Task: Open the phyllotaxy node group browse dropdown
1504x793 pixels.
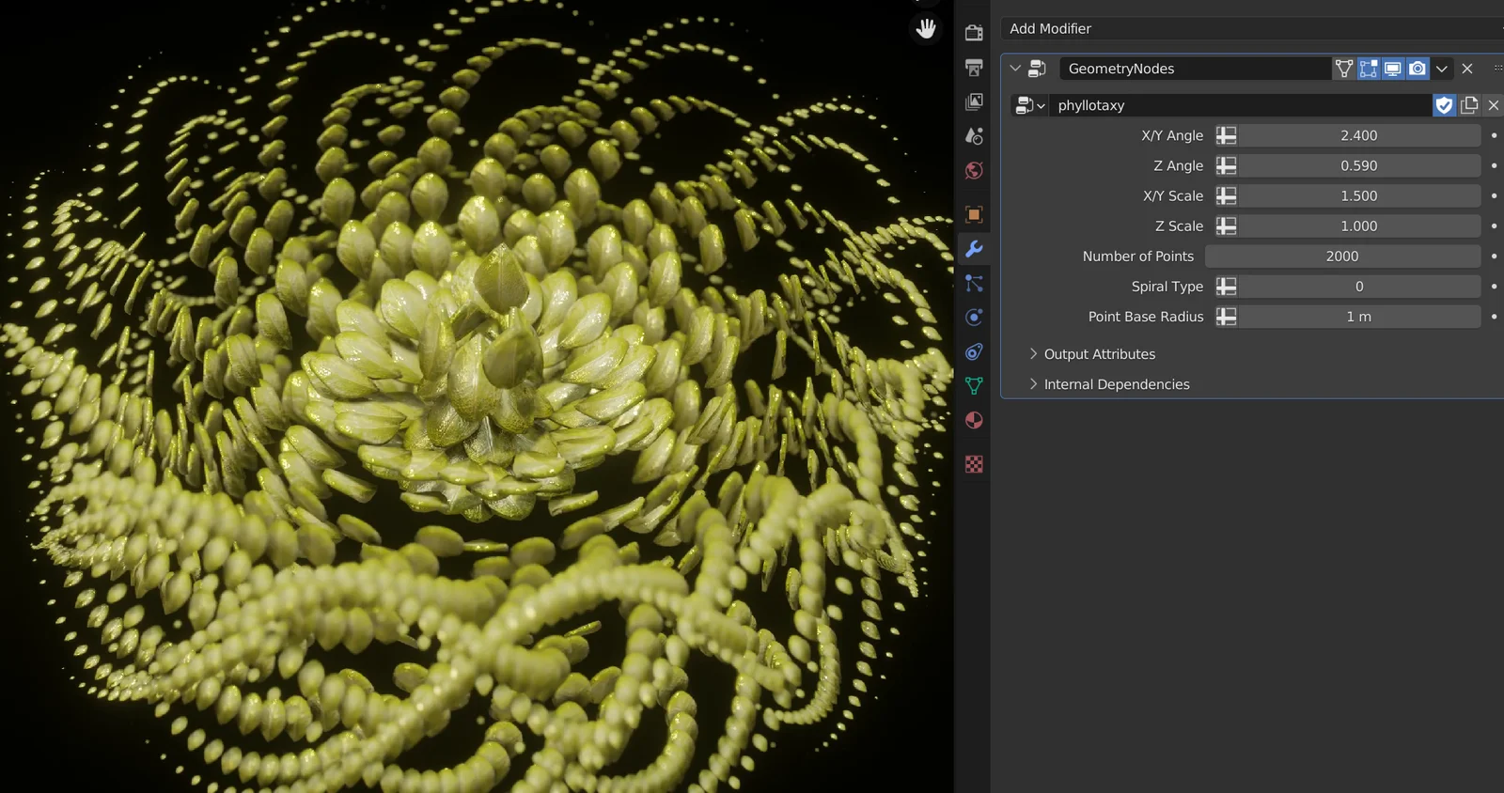Action: 1029,105
